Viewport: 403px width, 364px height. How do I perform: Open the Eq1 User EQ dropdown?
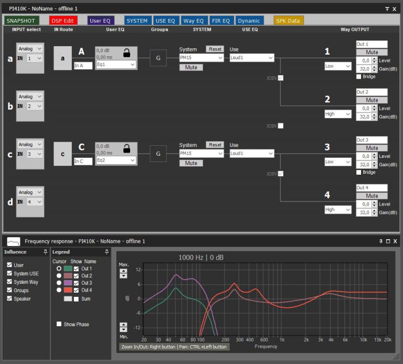click(x=116, y=65)
